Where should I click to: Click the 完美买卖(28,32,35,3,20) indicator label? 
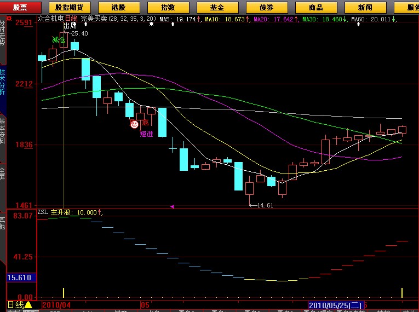tap(118, 19)
